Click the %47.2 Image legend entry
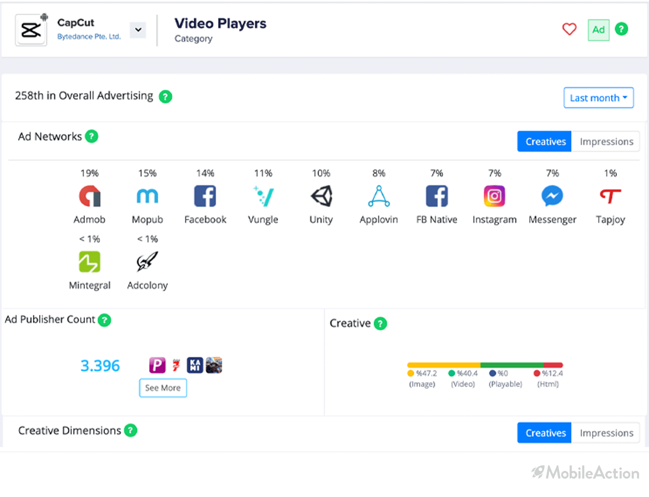This screenshot has width=649, height=497. coord(422,378)
